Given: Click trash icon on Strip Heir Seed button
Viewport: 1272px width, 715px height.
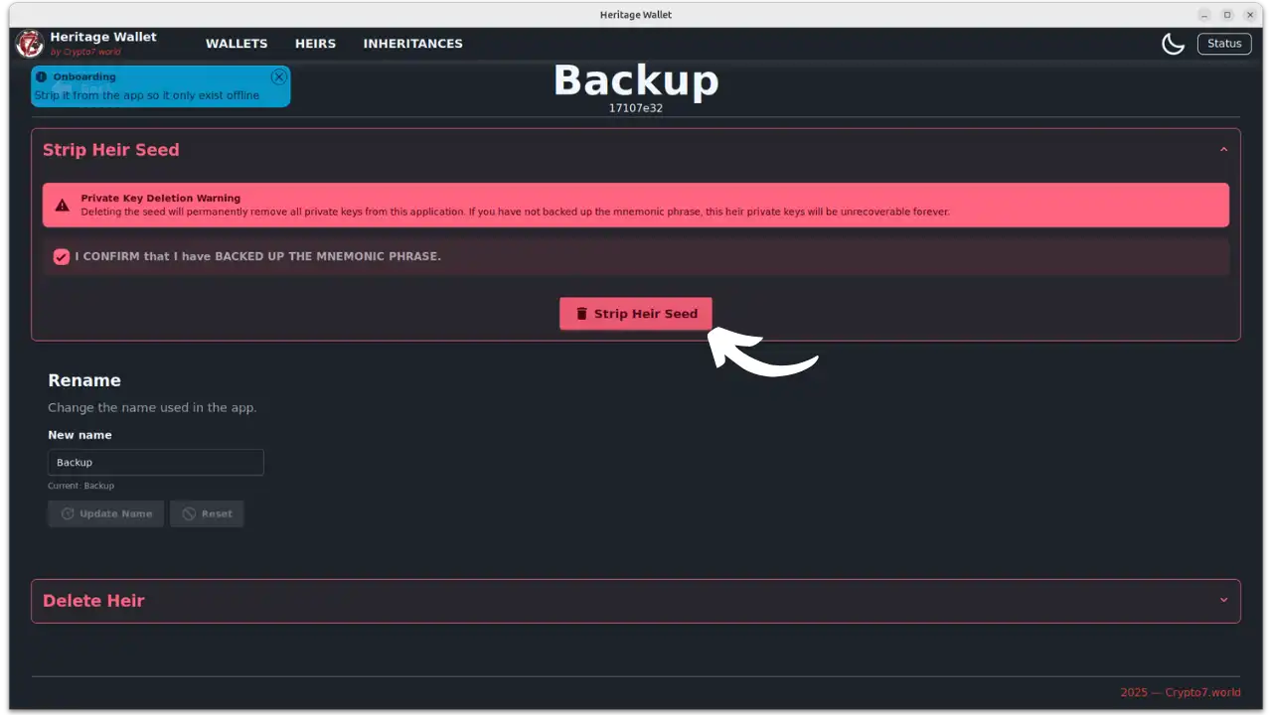Looking at the screenshot, I should coord(582,314).
